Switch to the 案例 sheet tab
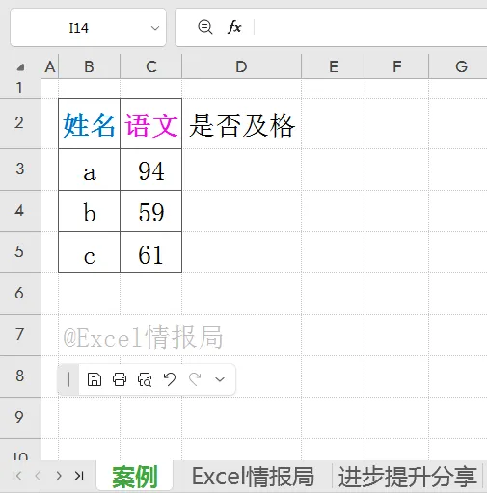The image size is (487, 493). click(135, 477)
